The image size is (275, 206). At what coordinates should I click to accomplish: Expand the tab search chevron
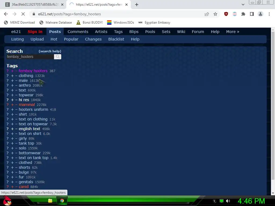[243, 5]
